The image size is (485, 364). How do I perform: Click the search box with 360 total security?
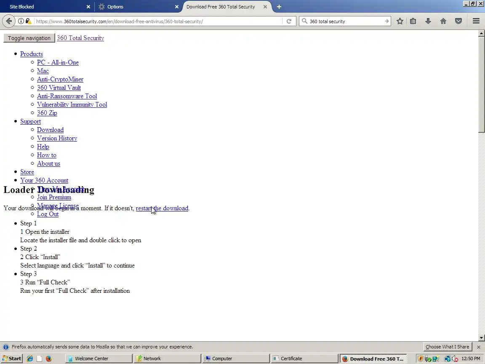pyautogui.click(x=345, y=21)
